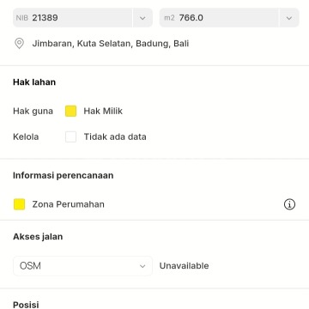Click the chevron inside the OSM selector

pyautogui.click(x=142, y=266)
